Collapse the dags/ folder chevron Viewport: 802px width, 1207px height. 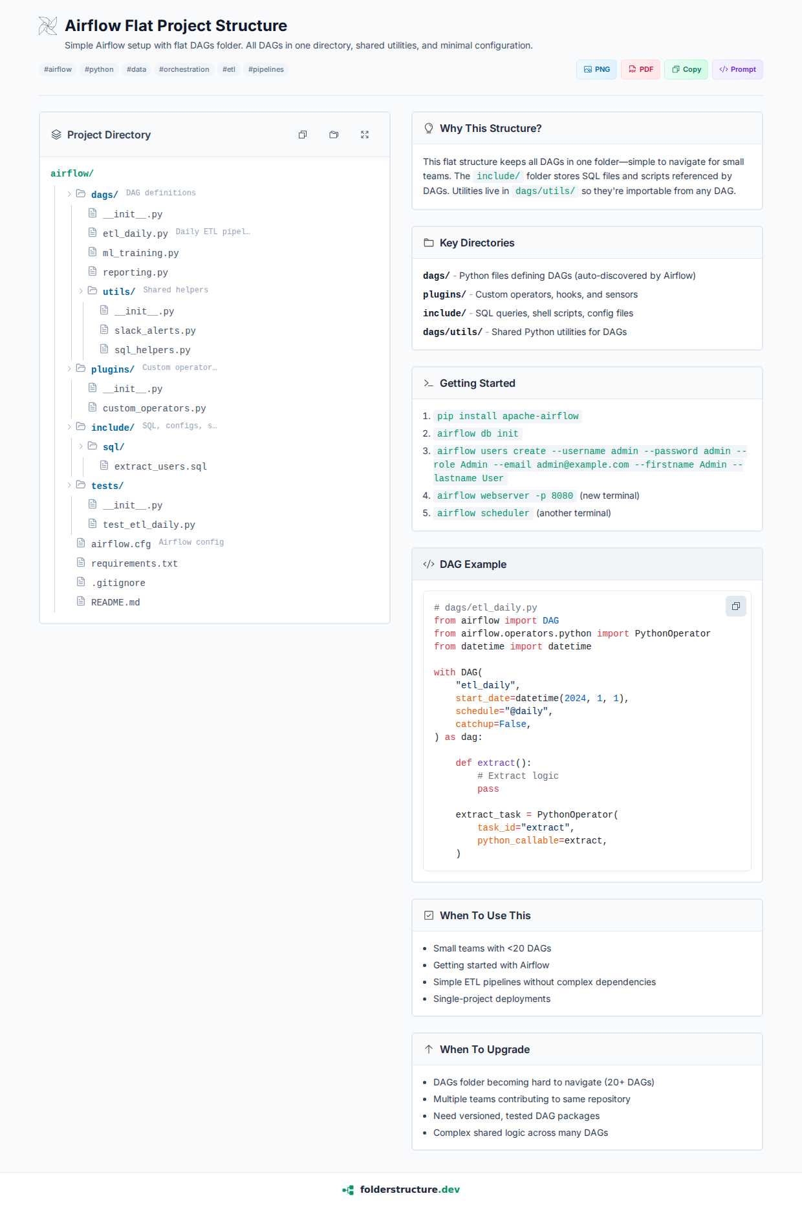[69, 194]
